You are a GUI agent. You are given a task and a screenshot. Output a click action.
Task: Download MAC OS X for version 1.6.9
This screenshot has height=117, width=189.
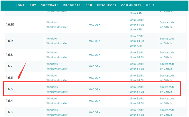[94, 41]
